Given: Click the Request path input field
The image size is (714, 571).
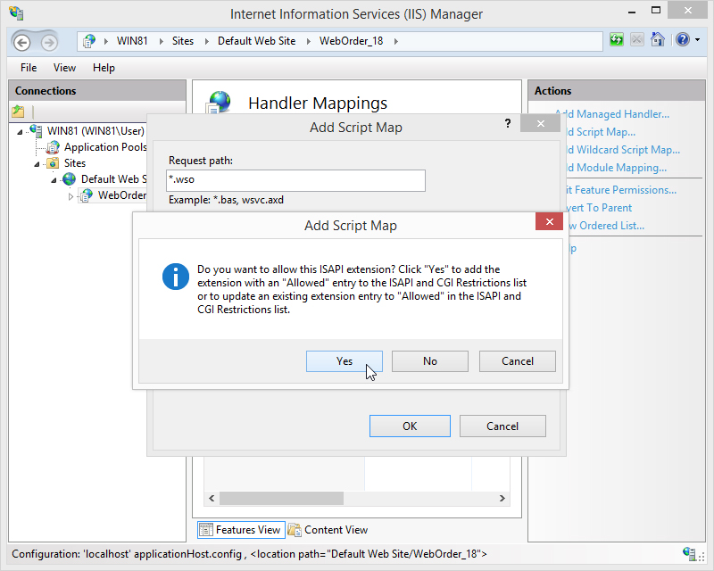Looking at the screenshot, I should (295, 180).
